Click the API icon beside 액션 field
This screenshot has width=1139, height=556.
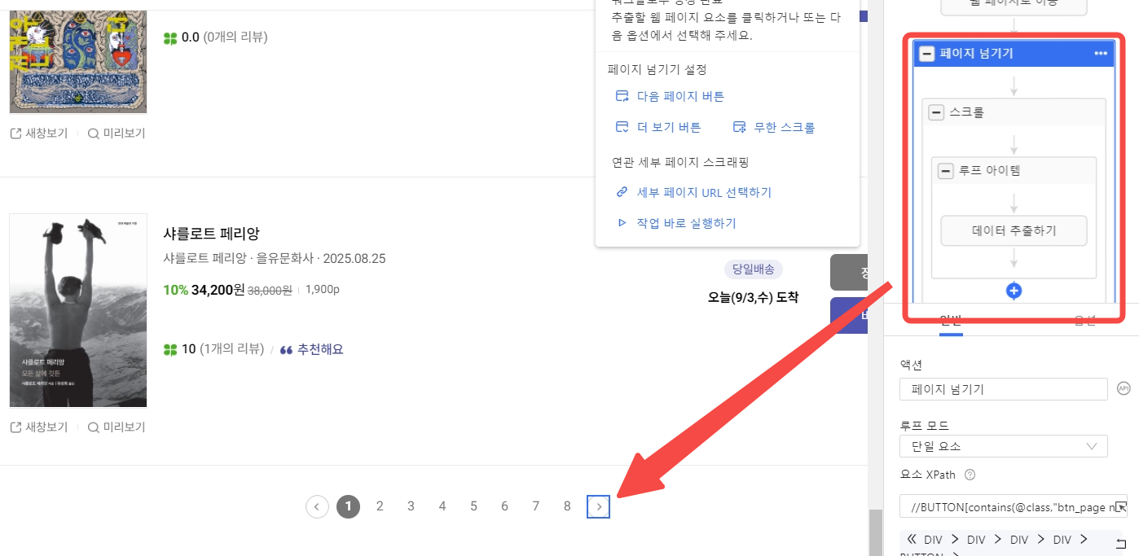(x=1123, y=388)
